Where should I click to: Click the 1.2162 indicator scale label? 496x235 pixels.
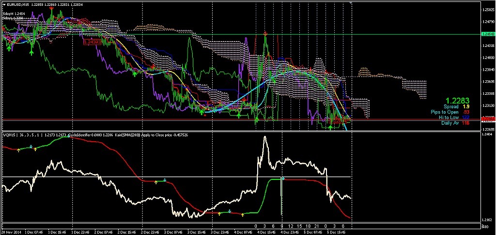click(488, 220)
